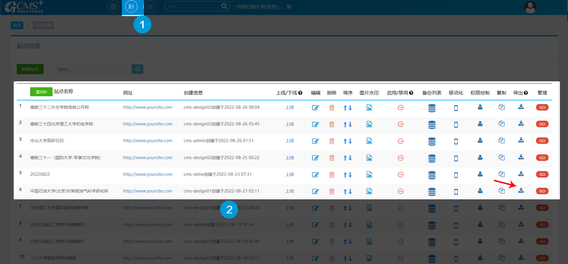
Task: Open image watermark for 模板三十四北京理工大学机电学院
Action: [x=369, y=124]
